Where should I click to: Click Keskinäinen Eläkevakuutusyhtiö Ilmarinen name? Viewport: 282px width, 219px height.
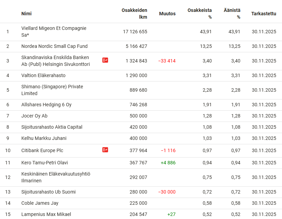56,177
